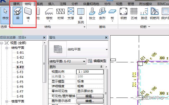Select the 独立 isolated foundation tool
Image resolution: width=169 pixels, height=105 pixels.
(92, 14)
